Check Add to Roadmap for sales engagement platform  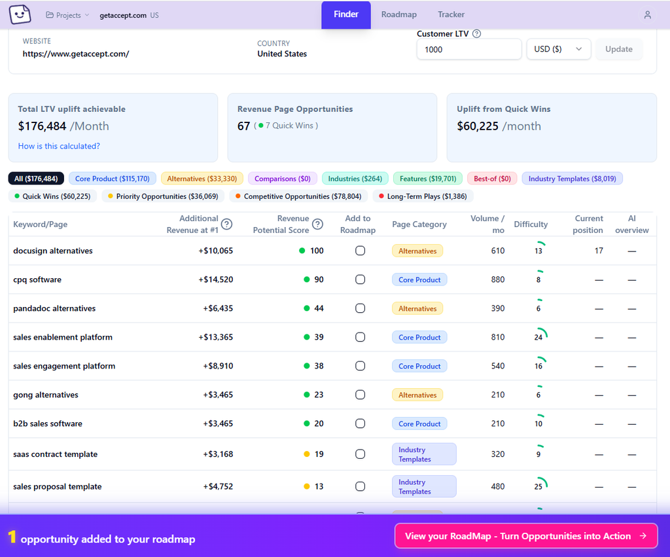[361, 366]
